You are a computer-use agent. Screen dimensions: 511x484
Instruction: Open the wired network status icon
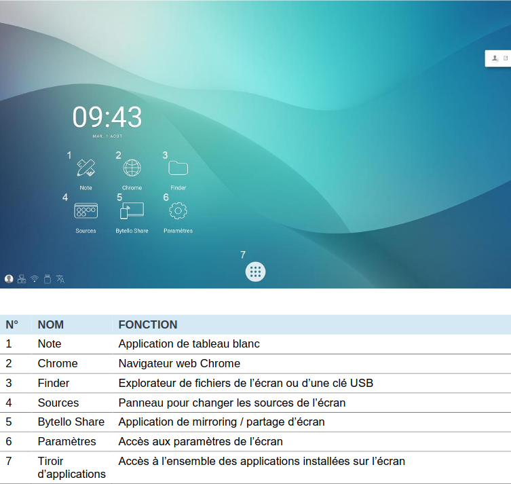(22, 278)
